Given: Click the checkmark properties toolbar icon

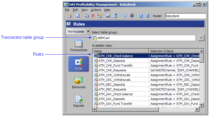Looking at the screenshot, I should tap(78, 16).
